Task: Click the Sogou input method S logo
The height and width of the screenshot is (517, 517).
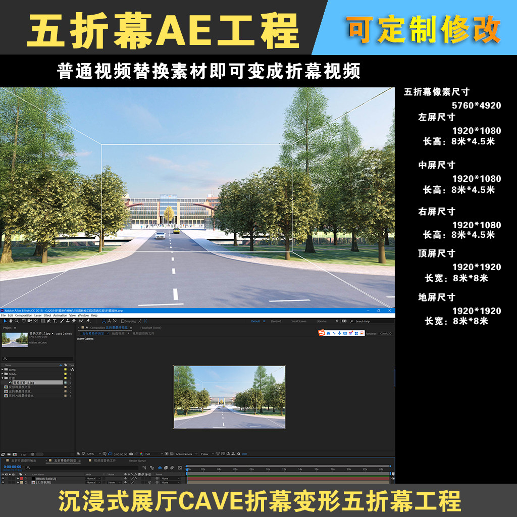Action: pos(322,333)
